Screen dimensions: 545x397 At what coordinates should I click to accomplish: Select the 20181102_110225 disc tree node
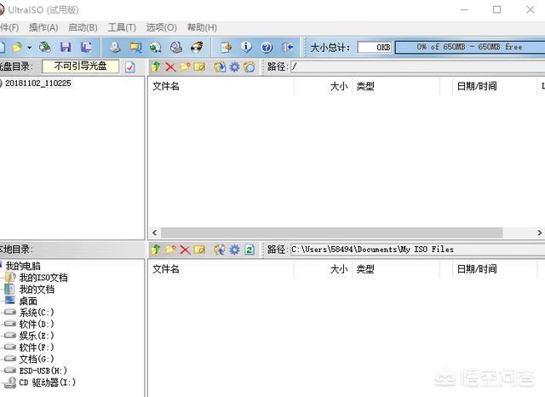click(37, 83)
